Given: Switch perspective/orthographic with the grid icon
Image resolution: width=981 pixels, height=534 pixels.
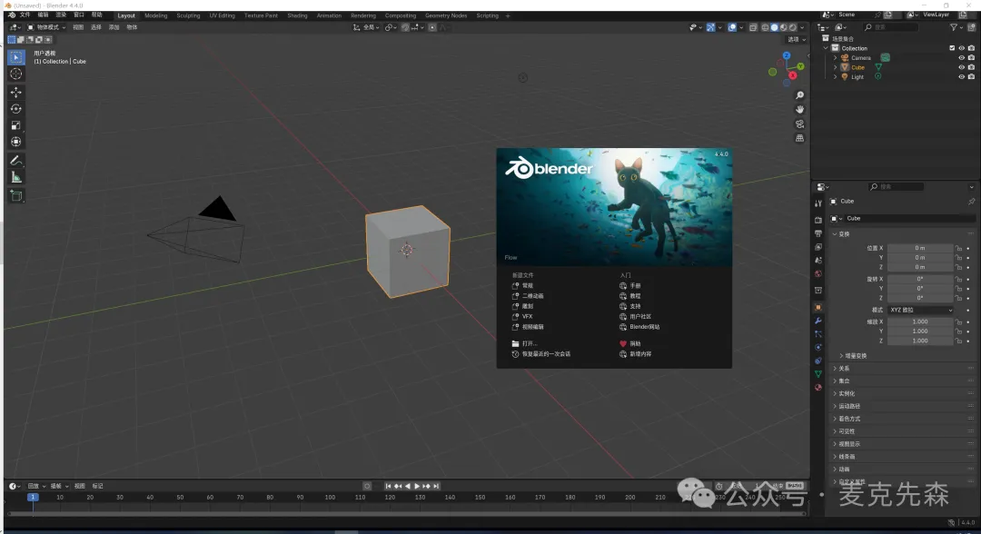Looking at the screenshot, I should (x=799, y=138).
